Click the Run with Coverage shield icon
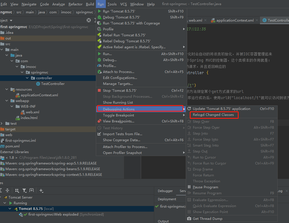 (x=99, y=23)
